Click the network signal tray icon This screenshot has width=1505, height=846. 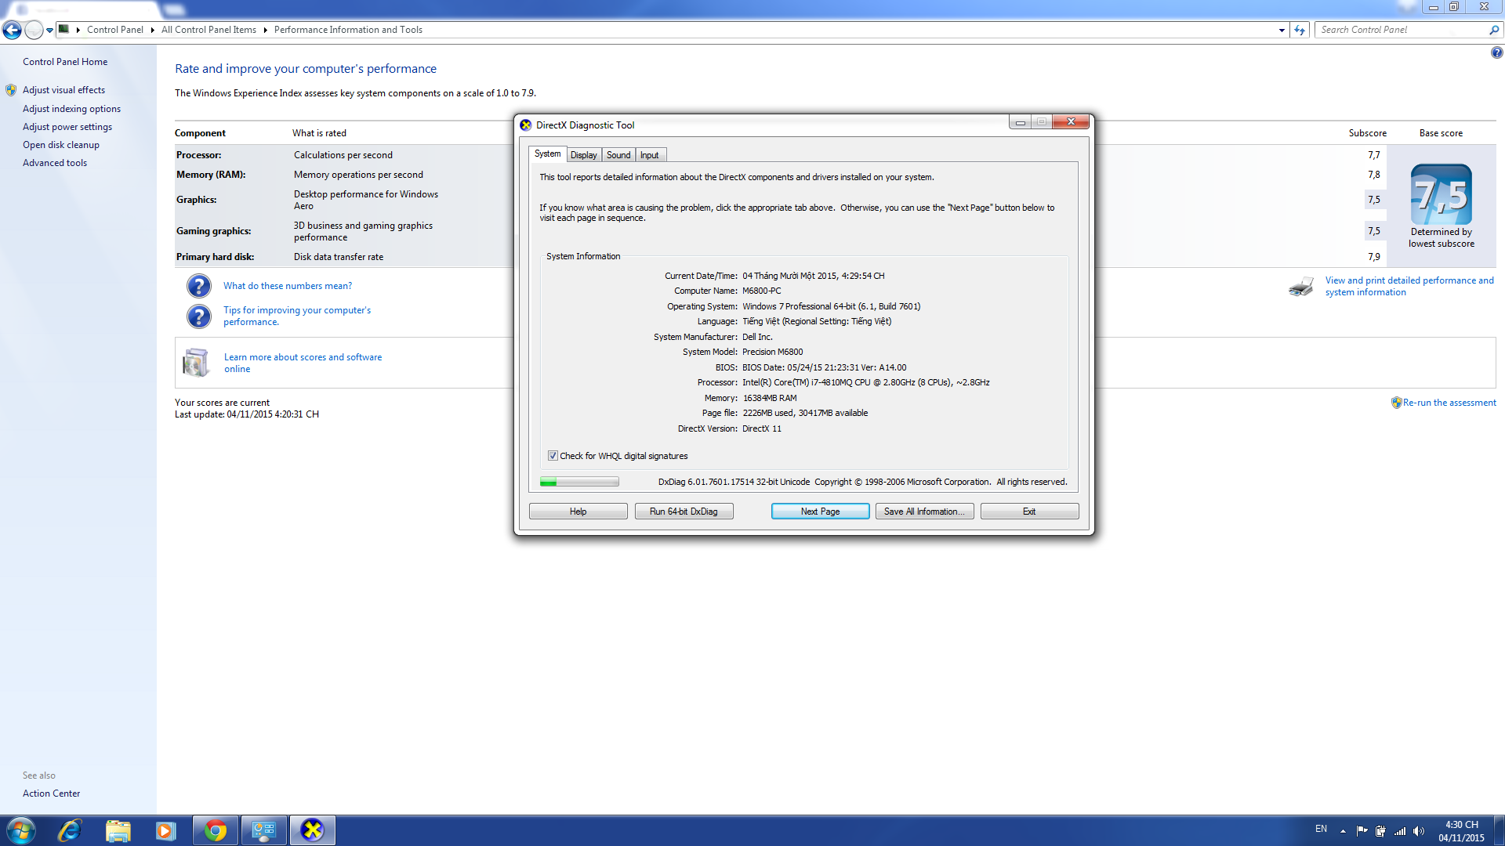tap(1400, 831)
